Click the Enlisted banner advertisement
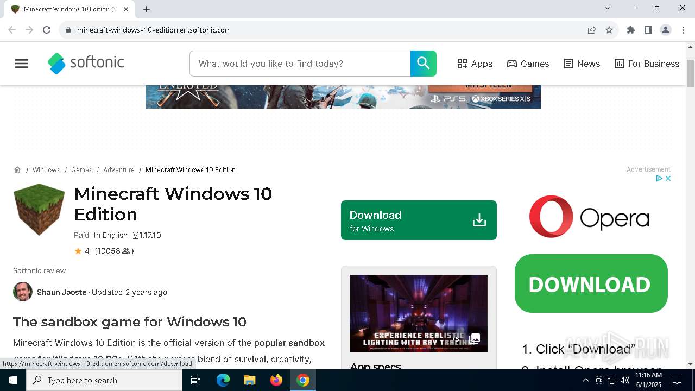 (x=343, y=97)
